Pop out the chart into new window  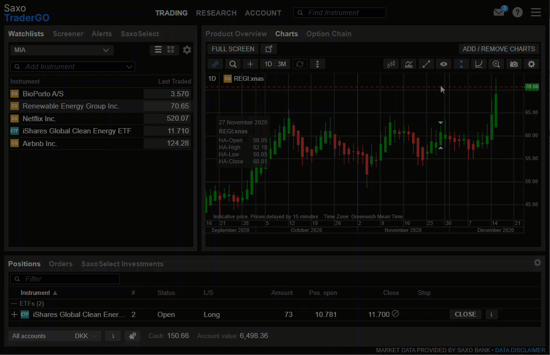pyautogui.click(x=269, y=49)
